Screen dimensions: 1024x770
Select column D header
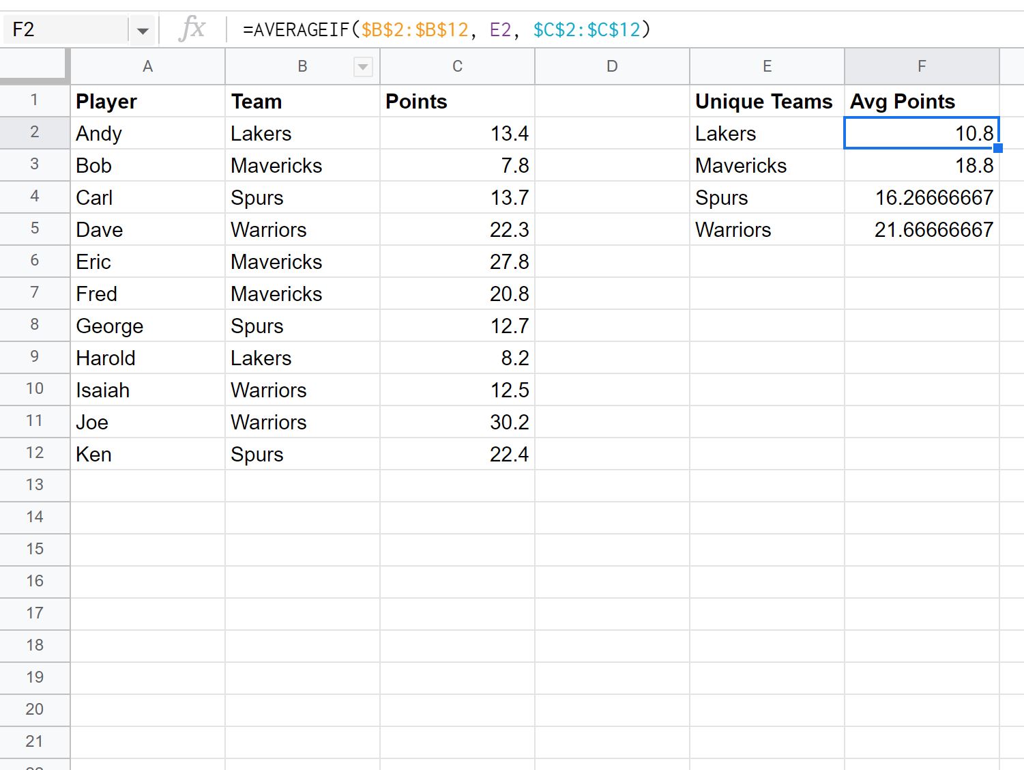tap(613, 67)
